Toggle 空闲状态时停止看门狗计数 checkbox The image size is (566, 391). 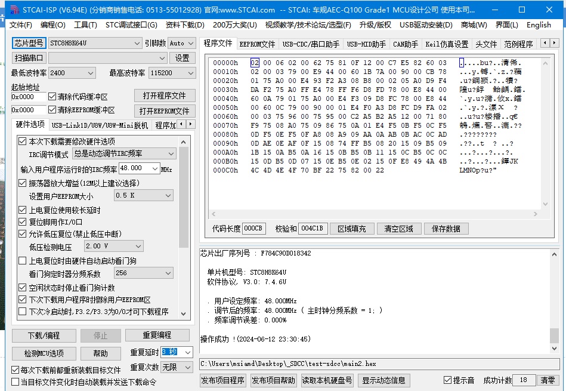(x=23, y=288)
